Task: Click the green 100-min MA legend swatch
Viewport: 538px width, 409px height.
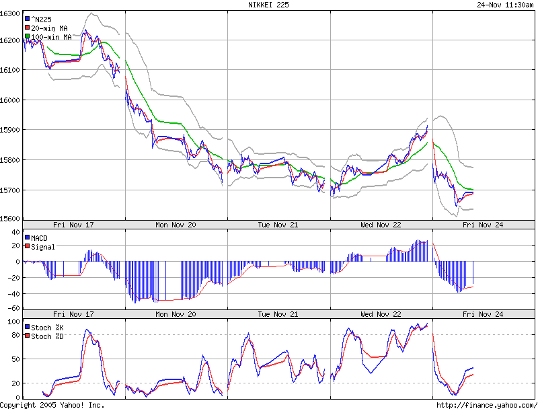Action: (x=27, y=36)
